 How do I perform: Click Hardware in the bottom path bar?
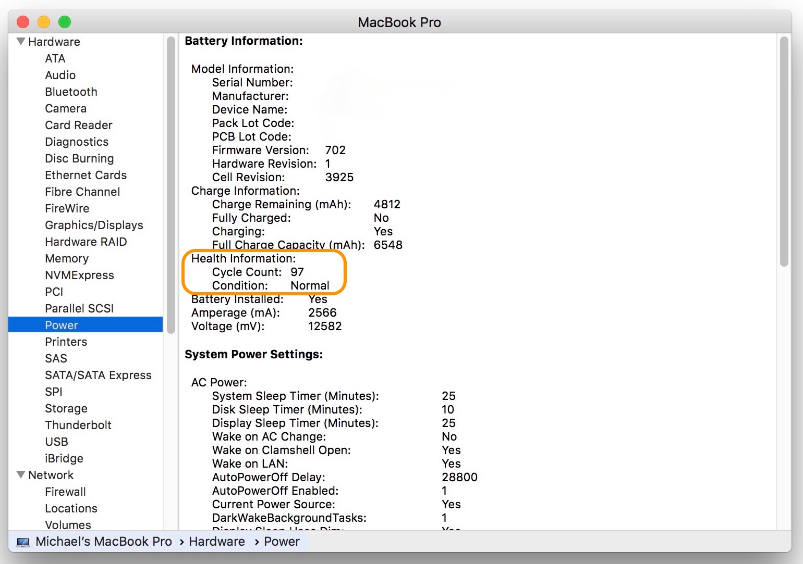point(216,542)
